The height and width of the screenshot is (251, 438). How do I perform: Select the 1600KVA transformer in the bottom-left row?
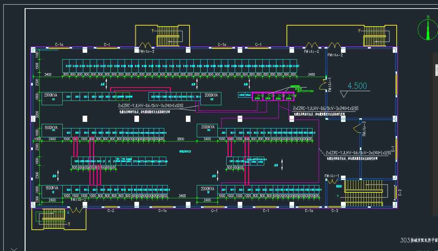click(52, 191)
